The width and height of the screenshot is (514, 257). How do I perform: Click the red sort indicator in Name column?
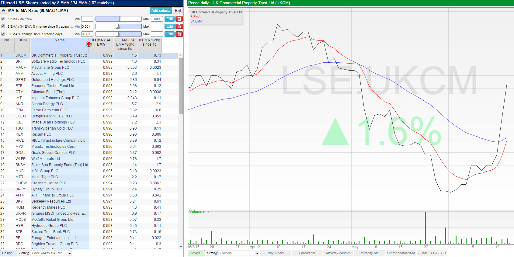click(x=89, y=44)
